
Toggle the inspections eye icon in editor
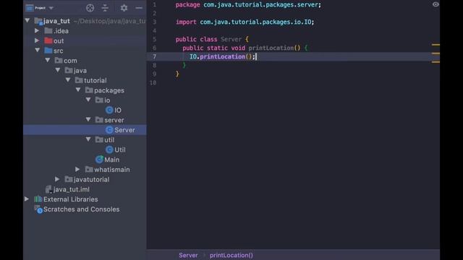pos(436,4)
